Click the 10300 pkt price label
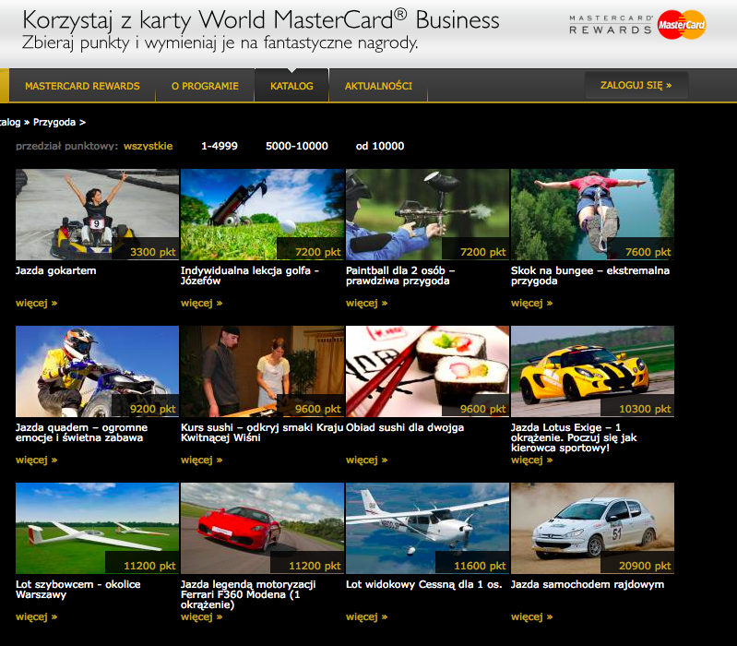Screen dimensions: 737x646 pyautogui.click(x=645, y=409)
